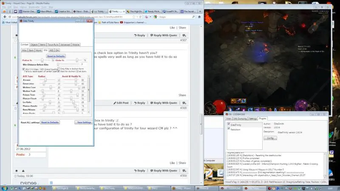The height and width of the screenshot is (191, 340).
Task: Close the active Trinity browser tab
Action: [124, 11]
